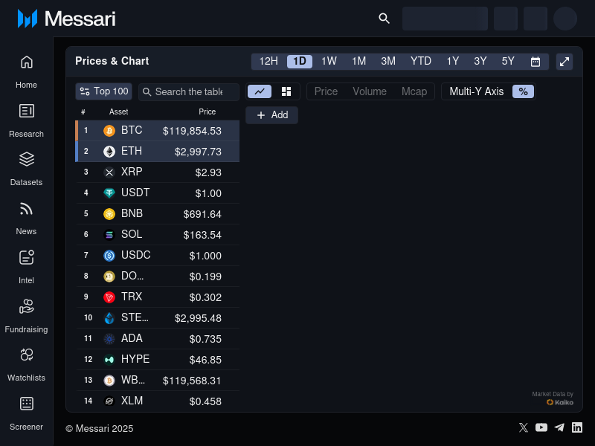Open the search magnifier icon in header
The width and height of the screenshot is (595, 446).
click(x=384, y=18)
